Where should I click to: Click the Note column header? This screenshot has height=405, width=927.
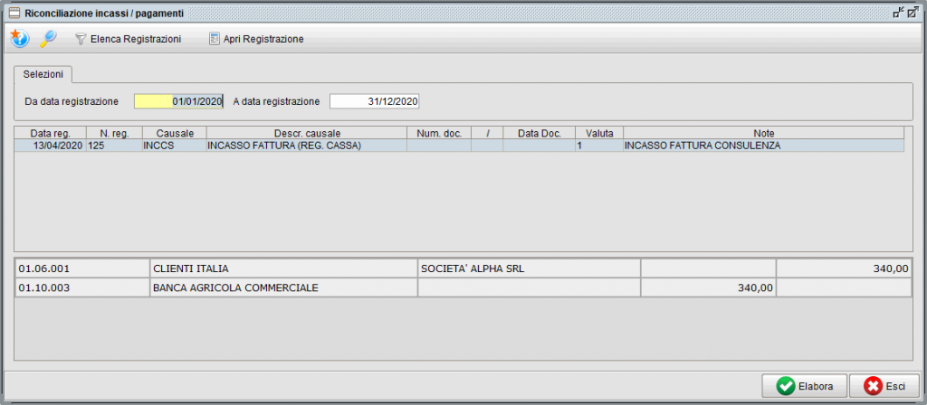tap(763, 133)
